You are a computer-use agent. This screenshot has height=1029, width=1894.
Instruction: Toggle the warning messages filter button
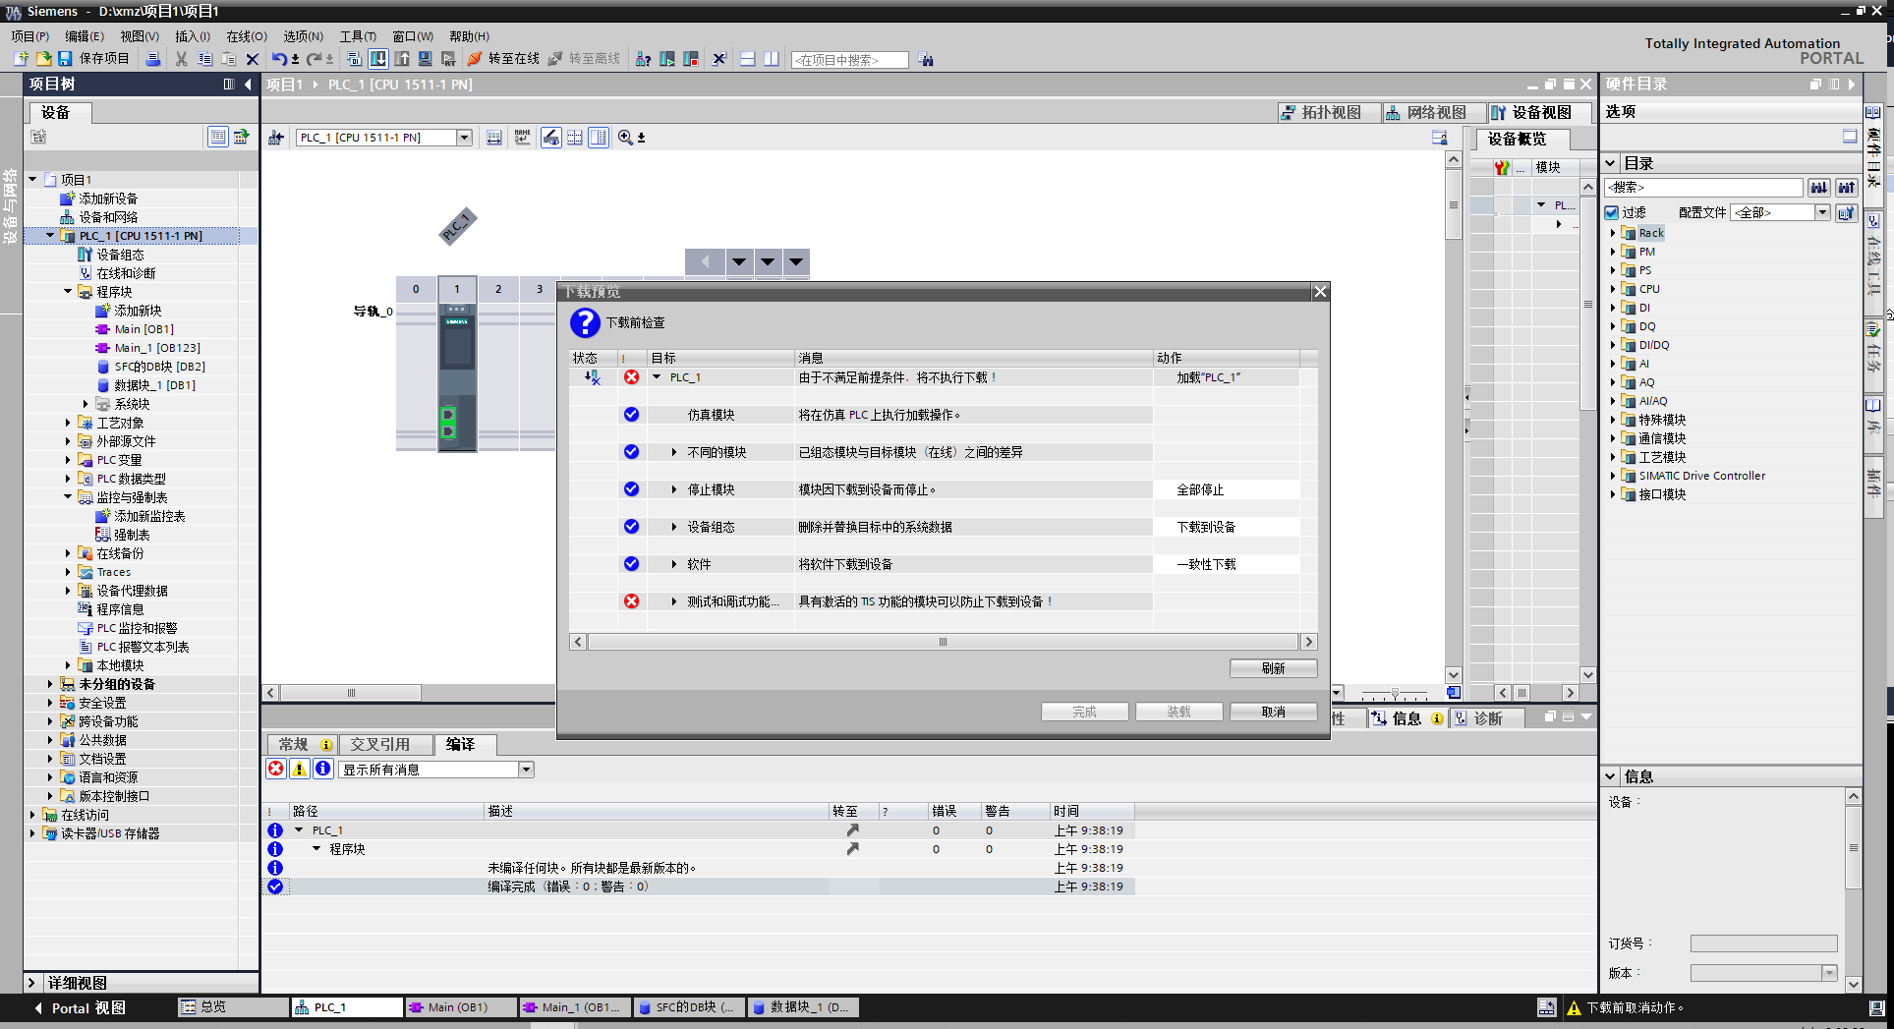(x=300, y=770)
